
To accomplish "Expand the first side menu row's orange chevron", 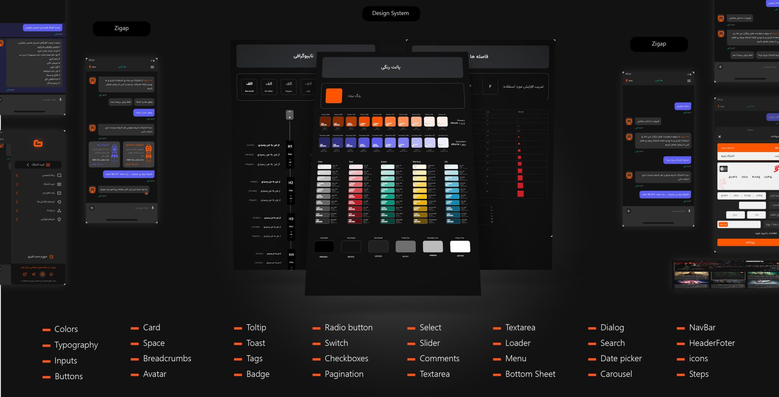I will [17, 176].
